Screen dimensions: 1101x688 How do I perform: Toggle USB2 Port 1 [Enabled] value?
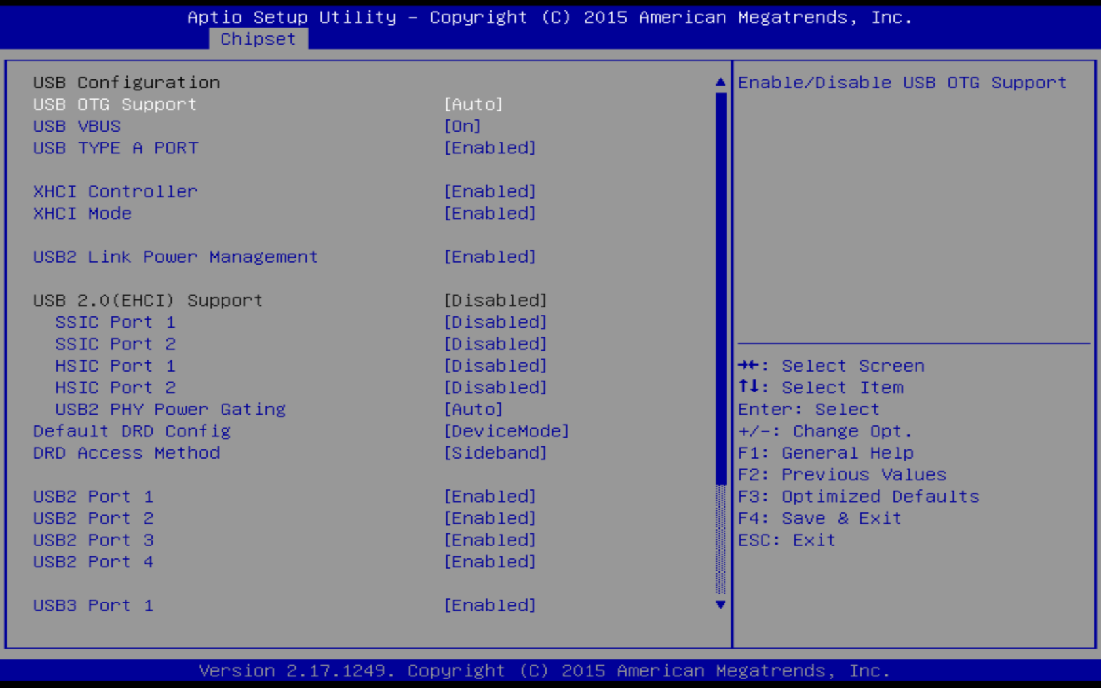[x=490, y=497]
